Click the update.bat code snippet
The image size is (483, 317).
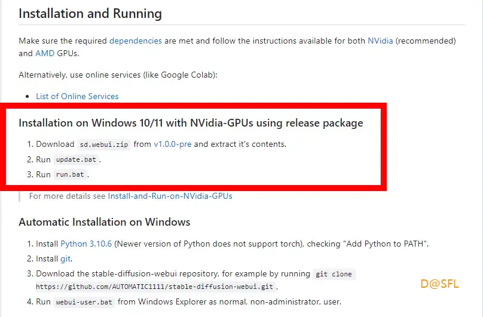coord(76,159)
